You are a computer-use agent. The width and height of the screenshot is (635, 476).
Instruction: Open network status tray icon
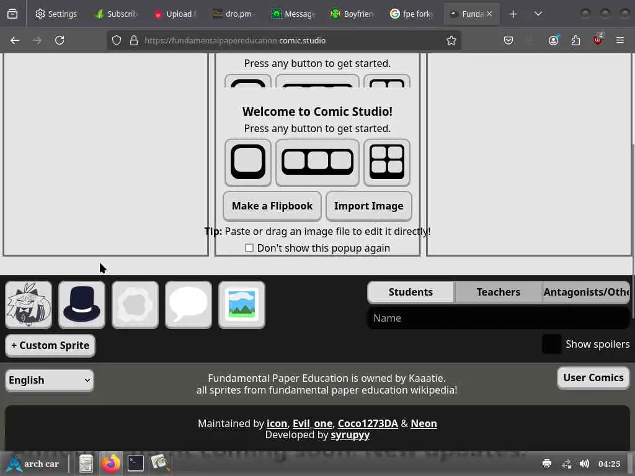click(x=566, y=464)
